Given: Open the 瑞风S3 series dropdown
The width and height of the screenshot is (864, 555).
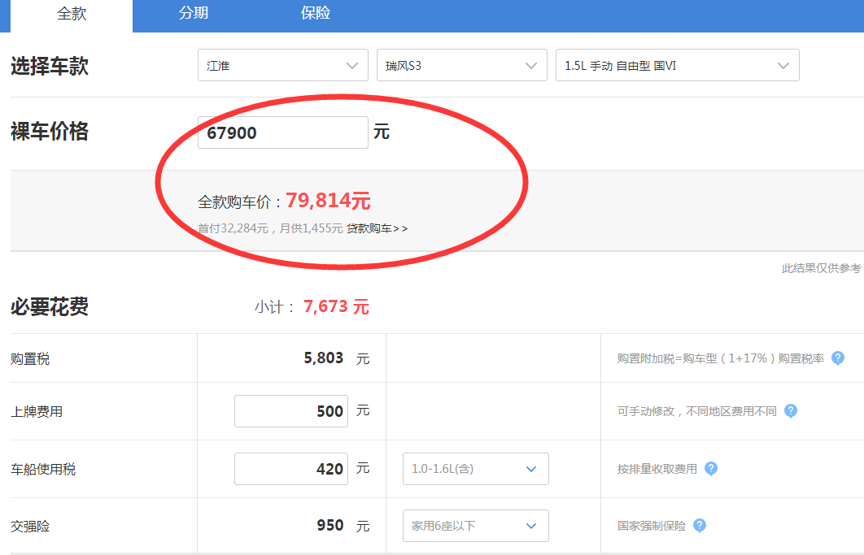Looking at the screenshot, I should click(462, 66).
